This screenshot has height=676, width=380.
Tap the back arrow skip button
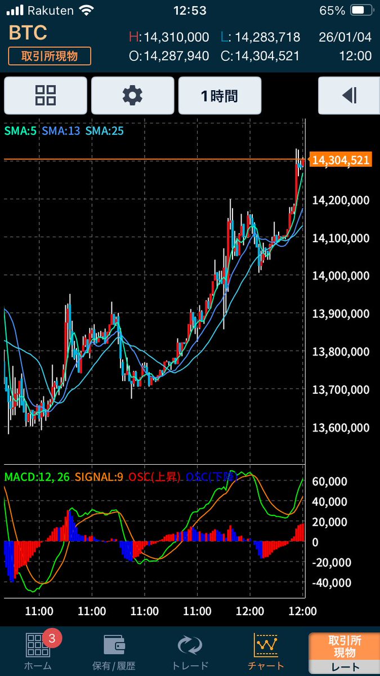coord(349,96)
